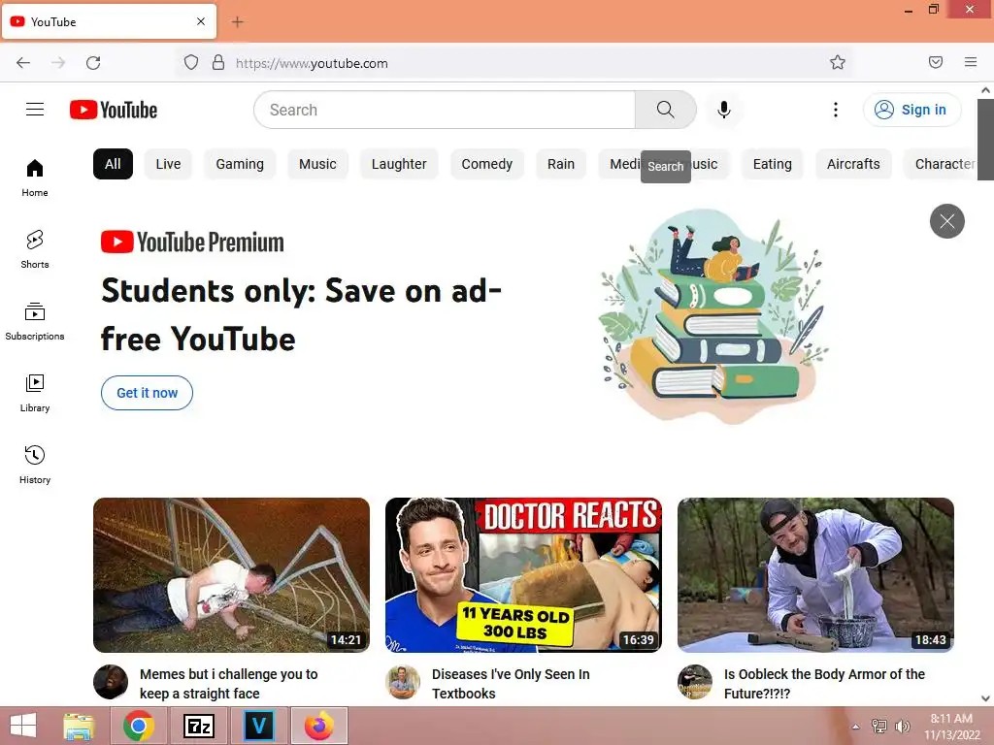Click browser back arrow

23,63
